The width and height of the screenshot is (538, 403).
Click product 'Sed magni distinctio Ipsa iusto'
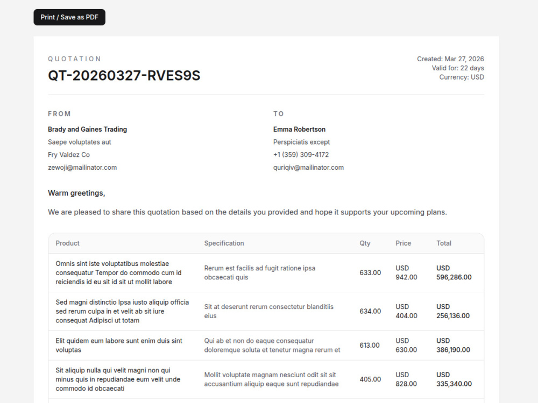(x=122, y=311)
